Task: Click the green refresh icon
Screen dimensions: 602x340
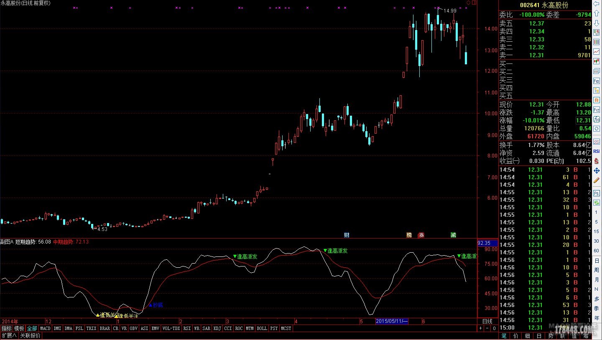Action: point(597,203)
